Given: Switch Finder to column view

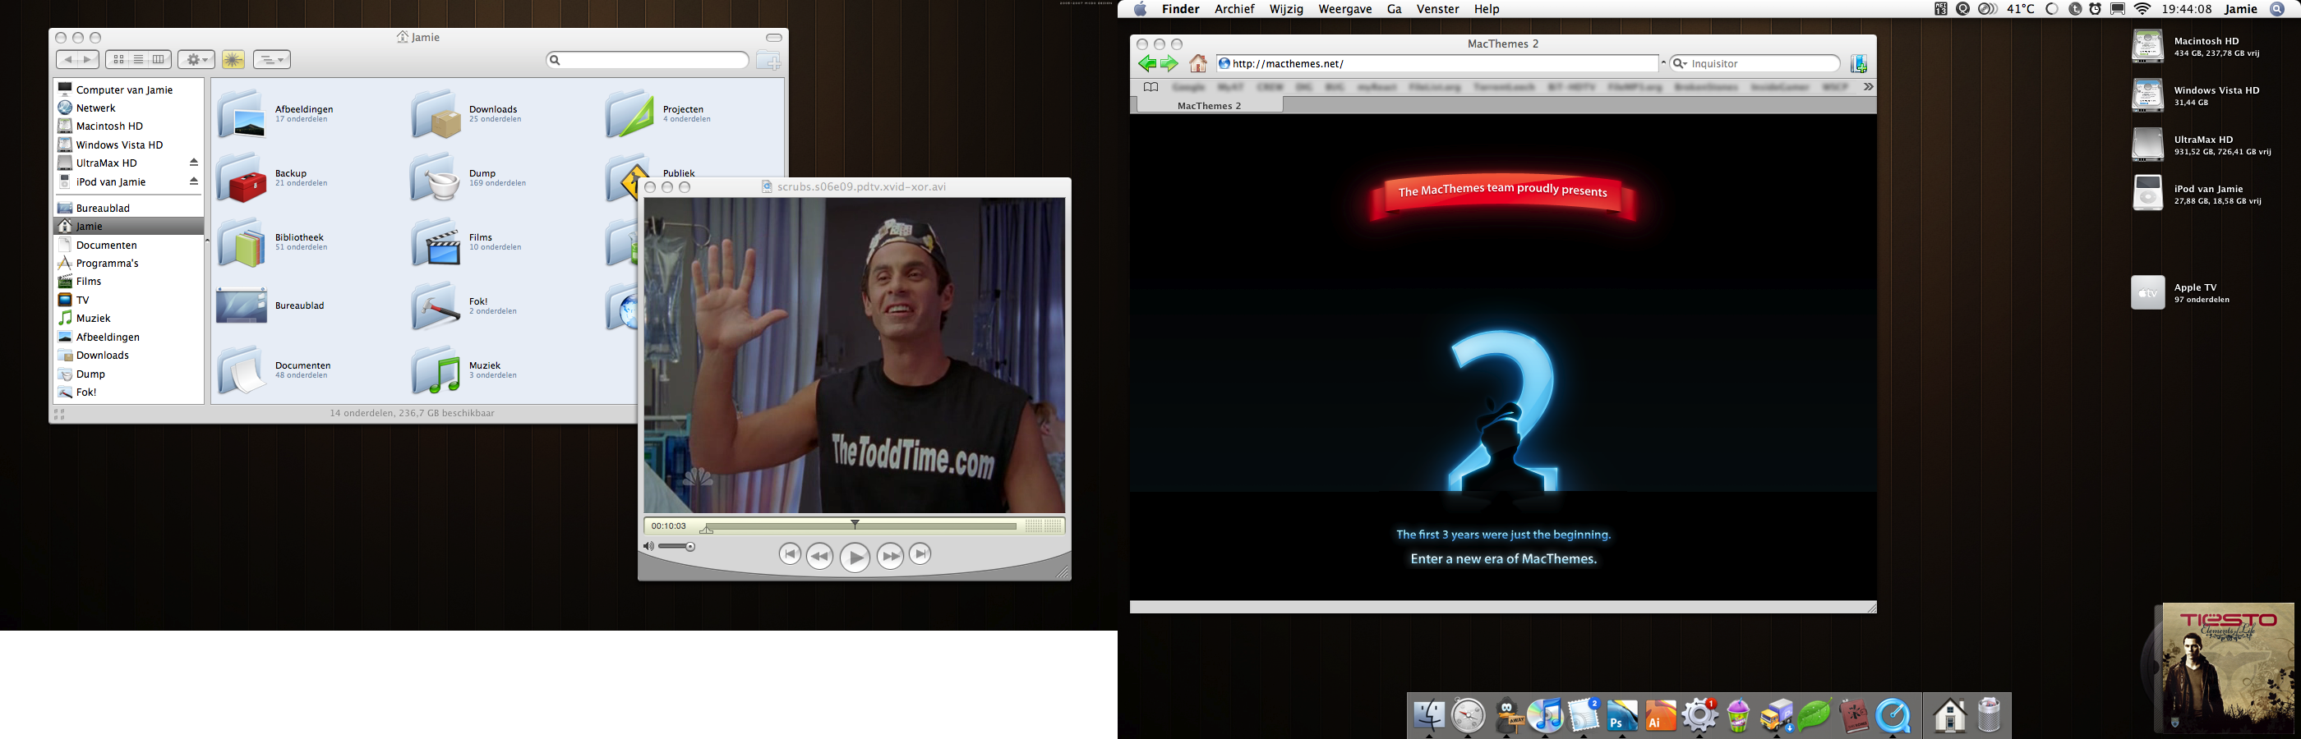Looking at the screenshot, I should coord(159,60).
